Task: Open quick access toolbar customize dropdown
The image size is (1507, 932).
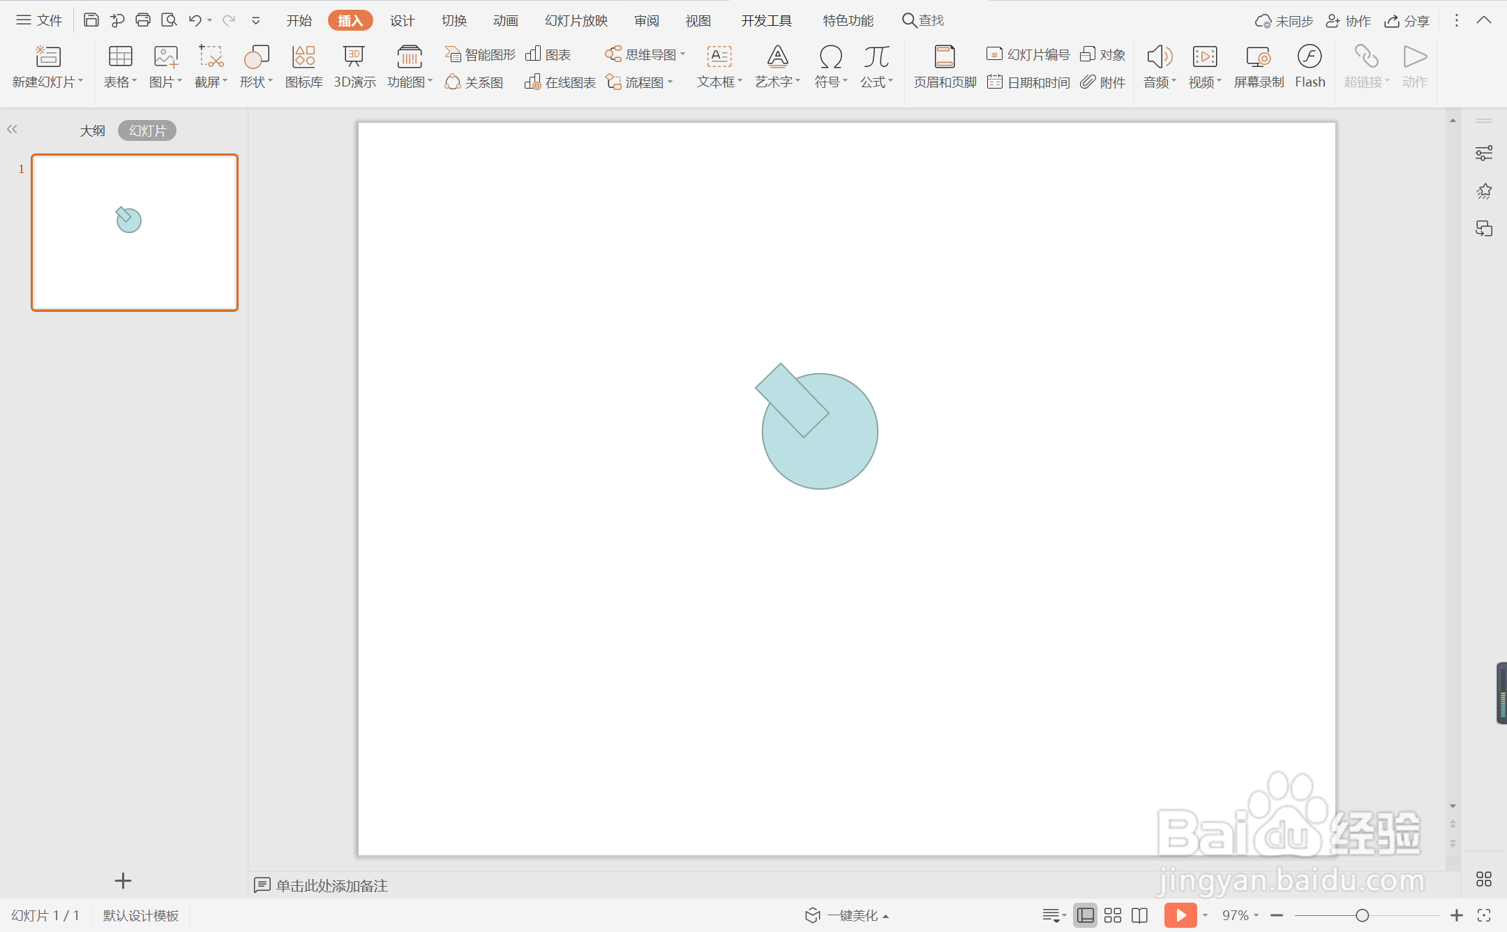Action: point(256,20)
